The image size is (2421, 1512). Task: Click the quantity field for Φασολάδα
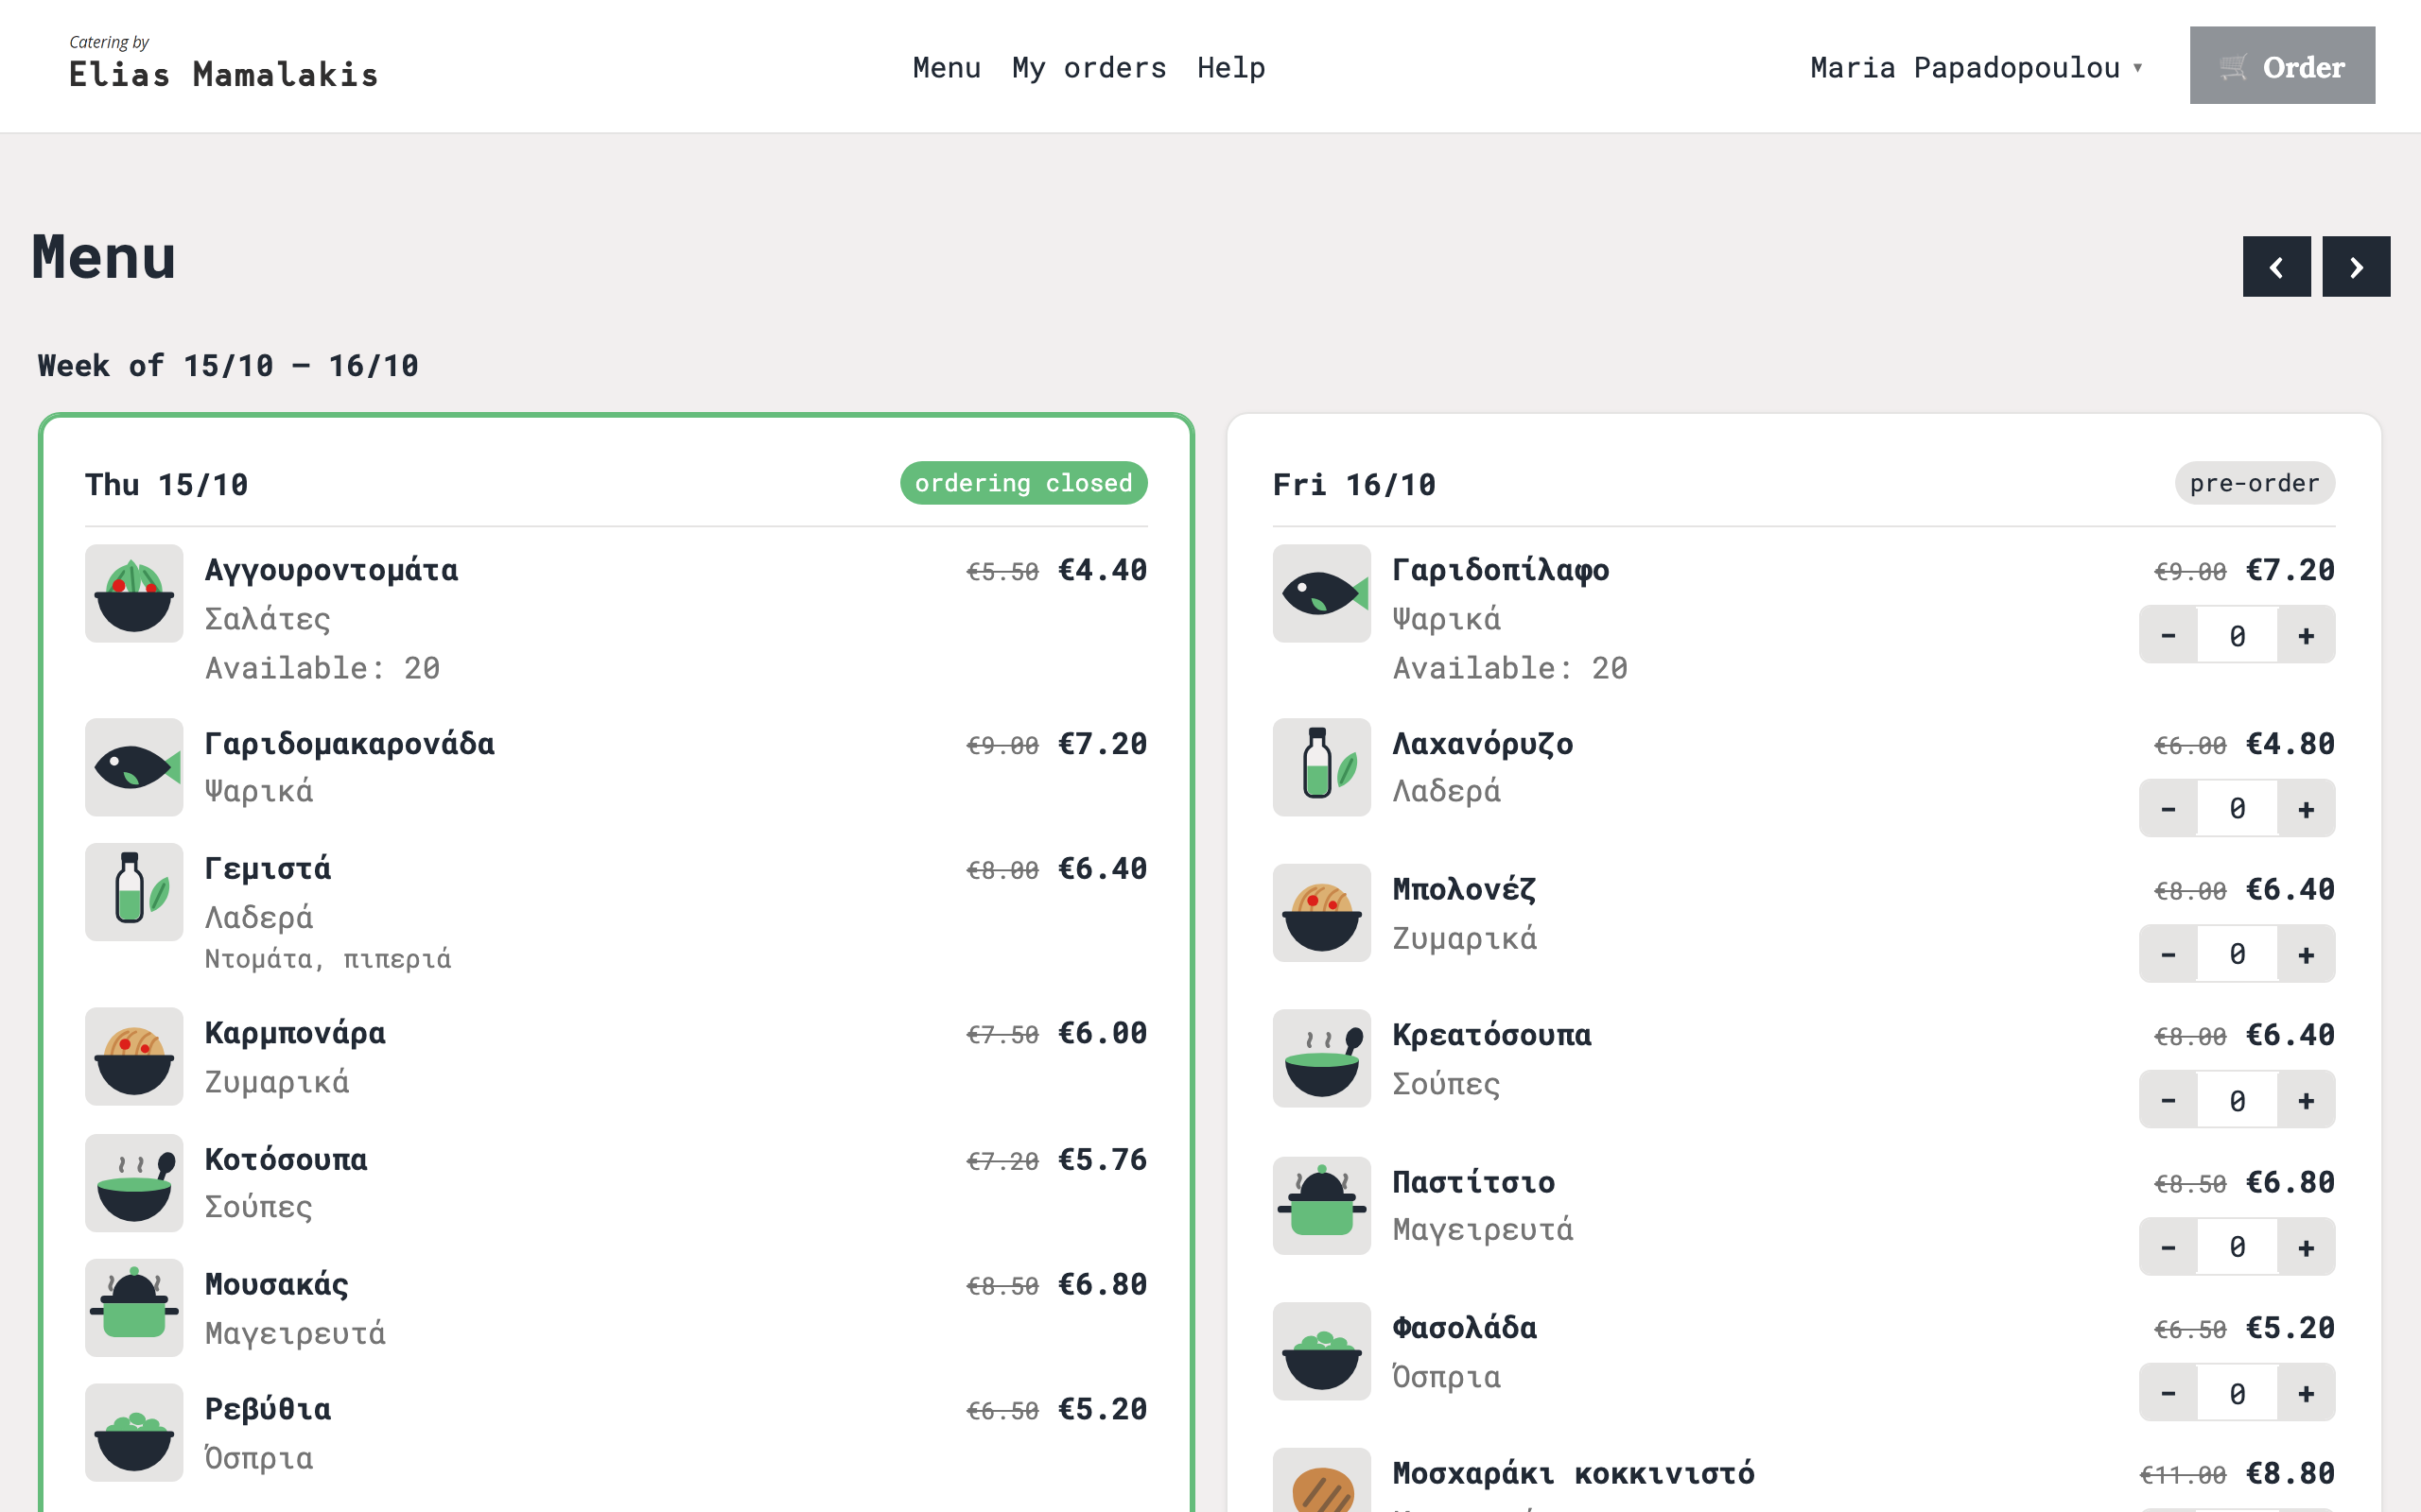[x=2238, y=1393]
